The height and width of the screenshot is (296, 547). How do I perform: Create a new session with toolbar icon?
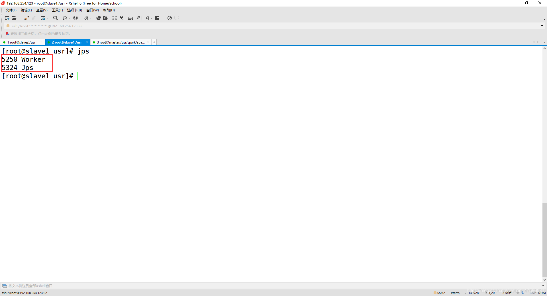click(x=7, y=18)
